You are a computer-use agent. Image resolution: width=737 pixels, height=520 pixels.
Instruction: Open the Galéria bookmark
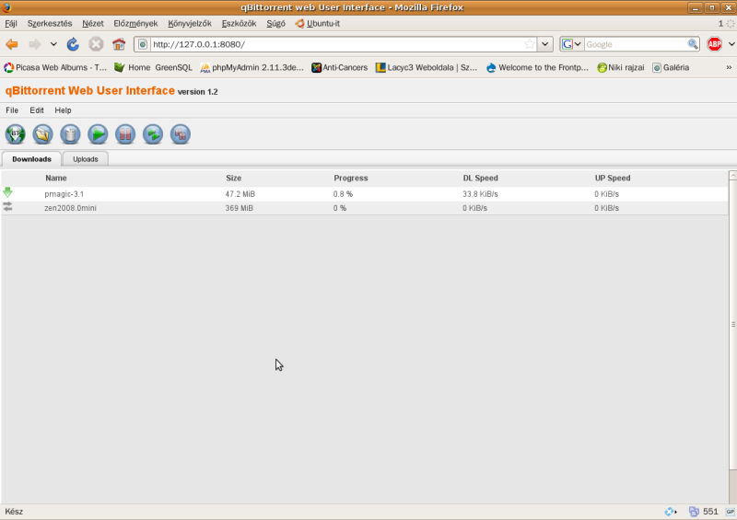671,67
